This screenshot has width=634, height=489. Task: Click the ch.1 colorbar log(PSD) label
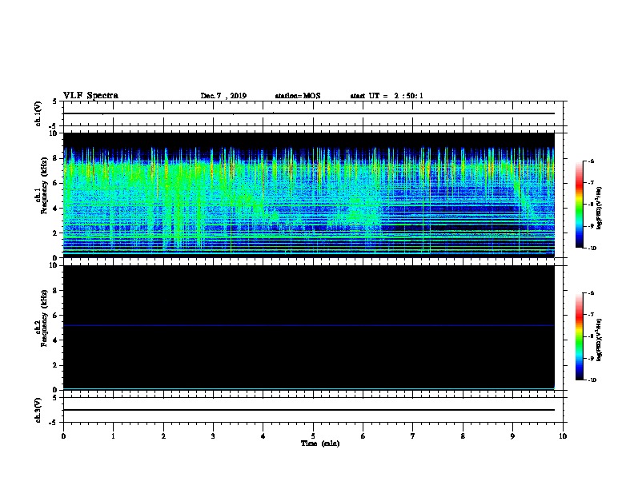point(600,208)
